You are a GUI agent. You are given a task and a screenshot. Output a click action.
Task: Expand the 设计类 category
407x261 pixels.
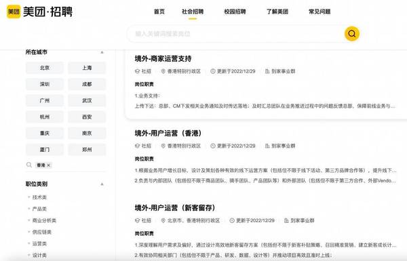click(x=28, y=255)
